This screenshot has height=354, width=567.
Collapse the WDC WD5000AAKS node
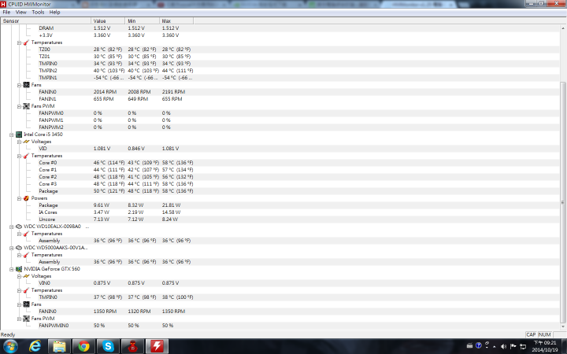[11, 248]
